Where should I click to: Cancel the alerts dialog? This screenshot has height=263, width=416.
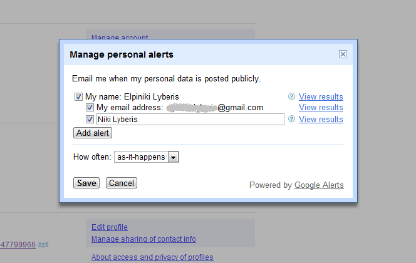[122, 183]
